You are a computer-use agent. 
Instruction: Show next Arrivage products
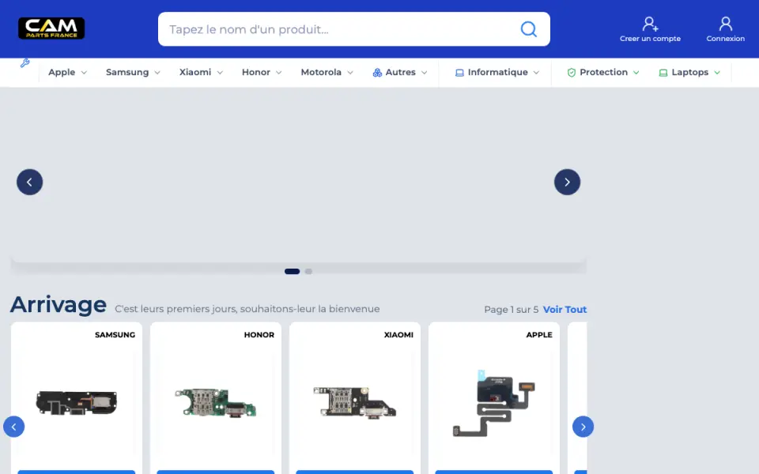click(x=583, y=427)
